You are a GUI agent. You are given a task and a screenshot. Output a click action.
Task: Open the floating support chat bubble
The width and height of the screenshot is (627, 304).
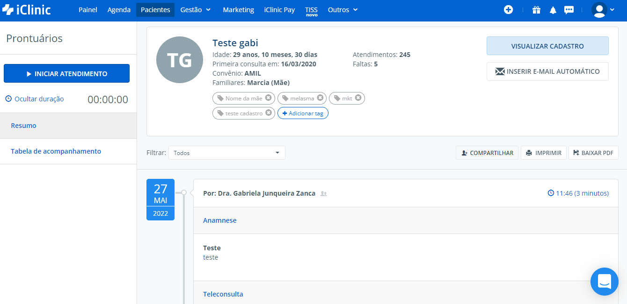pos(604,281)
